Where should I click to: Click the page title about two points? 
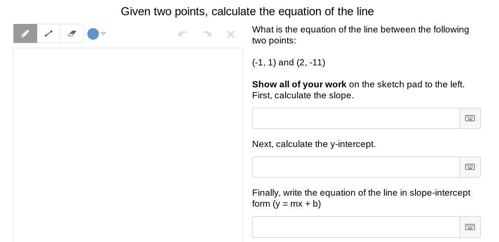247,11
